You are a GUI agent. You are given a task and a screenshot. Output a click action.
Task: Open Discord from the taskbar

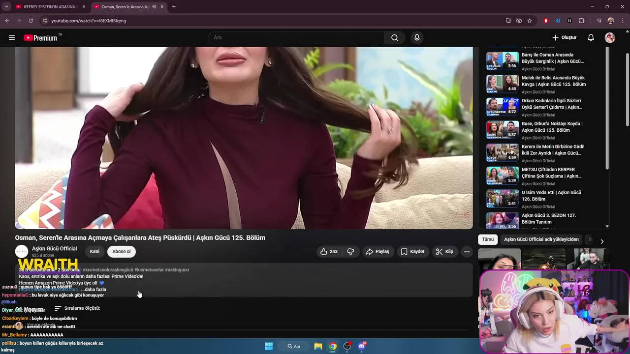pyautogui.click(x=362, y=346)
